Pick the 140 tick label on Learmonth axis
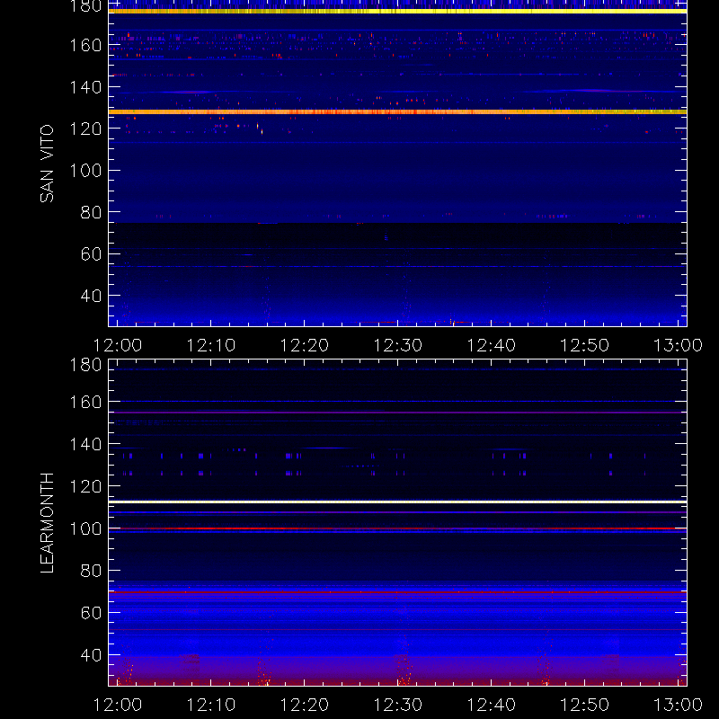 85,444
